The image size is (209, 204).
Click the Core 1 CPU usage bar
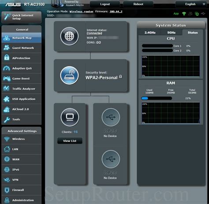157,46
